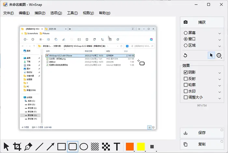Viewport: 228px width, 153px height.
Task: Open the yellow color swatch
Action: pyautogui.click(x=141, y=146)
